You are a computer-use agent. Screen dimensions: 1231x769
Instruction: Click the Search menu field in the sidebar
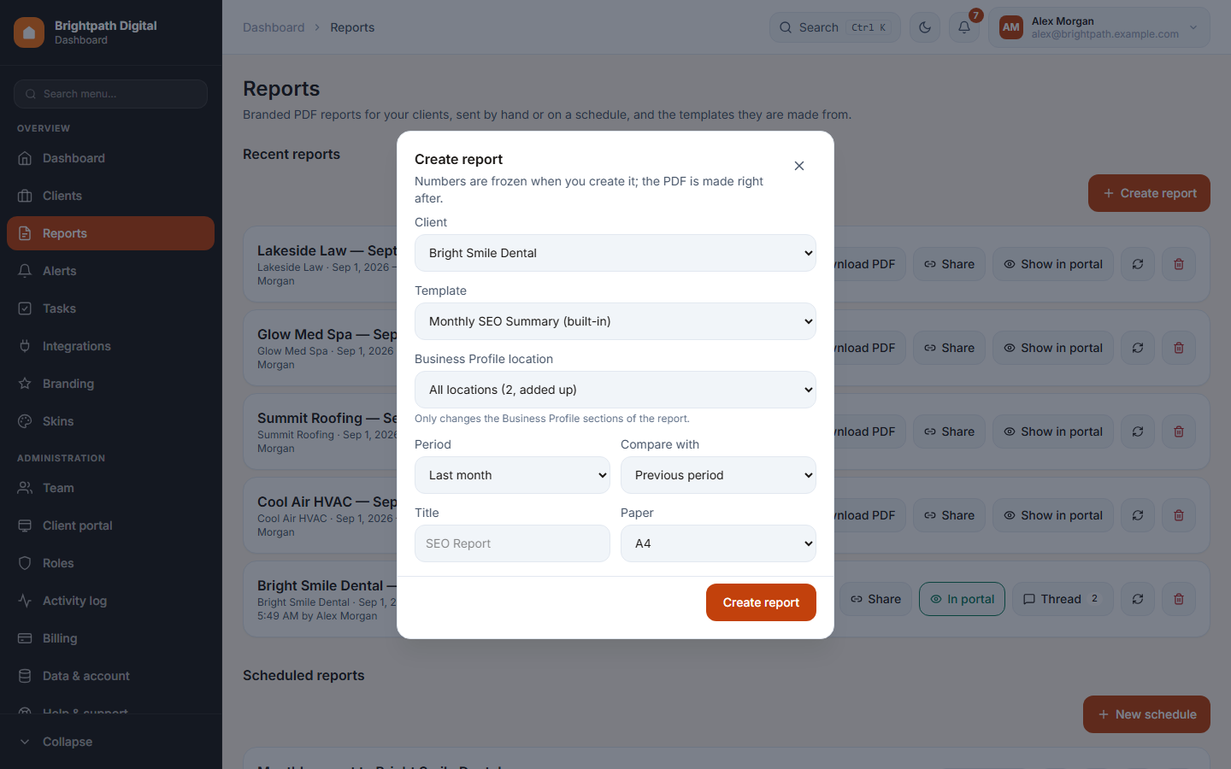111,94
